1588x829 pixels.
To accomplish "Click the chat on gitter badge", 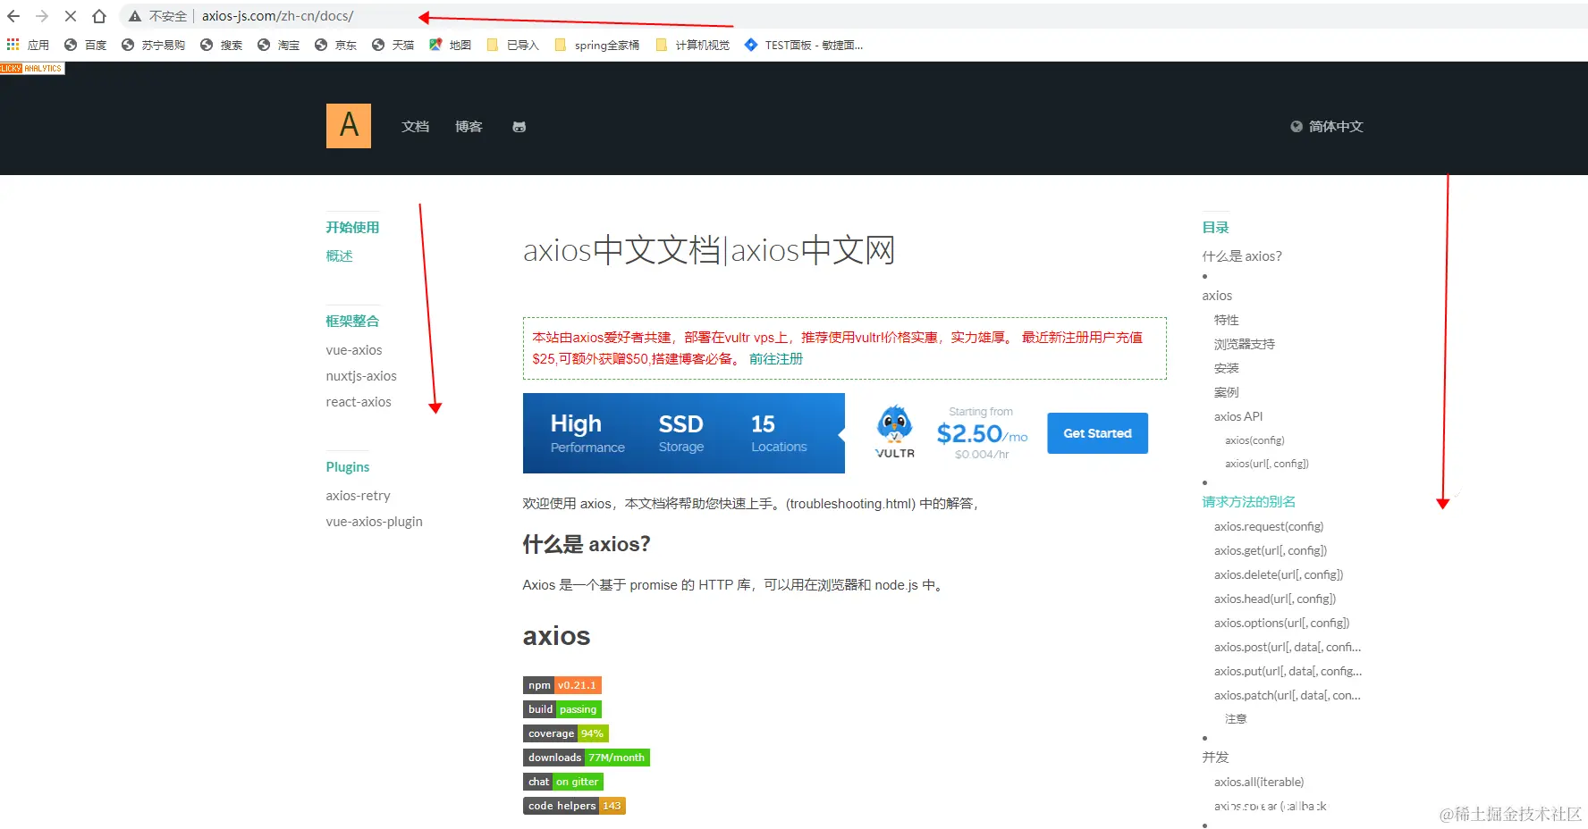I will (x=563, y=782).
